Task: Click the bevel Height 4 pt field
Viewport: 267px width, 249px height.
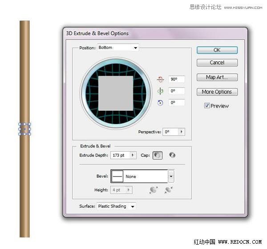Action: [118, 190]
